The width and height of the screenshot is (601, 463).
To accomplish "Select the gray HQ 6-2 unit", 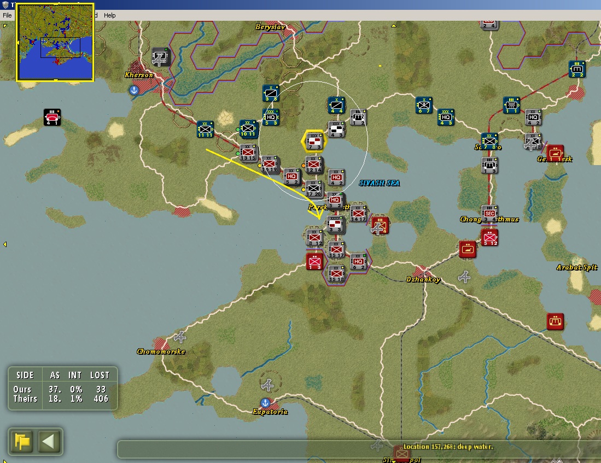I will click(x=359, y=262).
